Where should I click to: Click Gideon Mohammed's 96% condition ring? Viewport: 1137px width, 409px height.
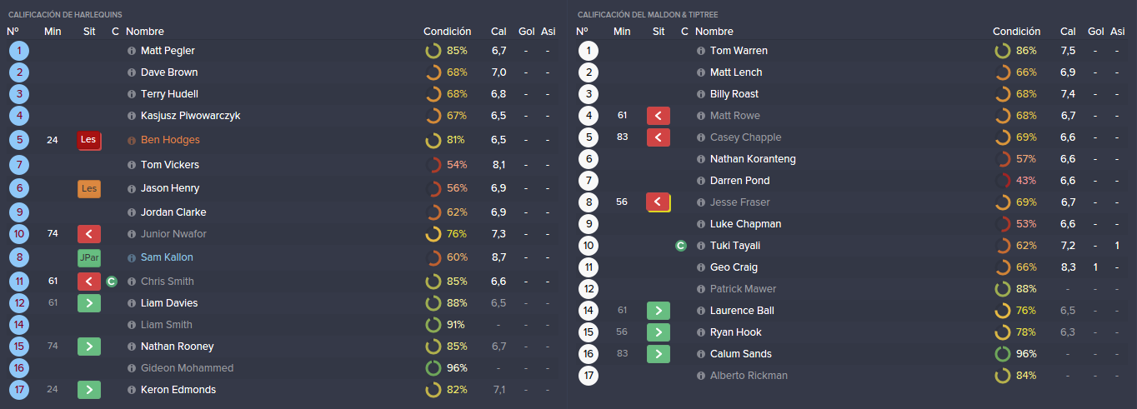click(x=433, y=368)
